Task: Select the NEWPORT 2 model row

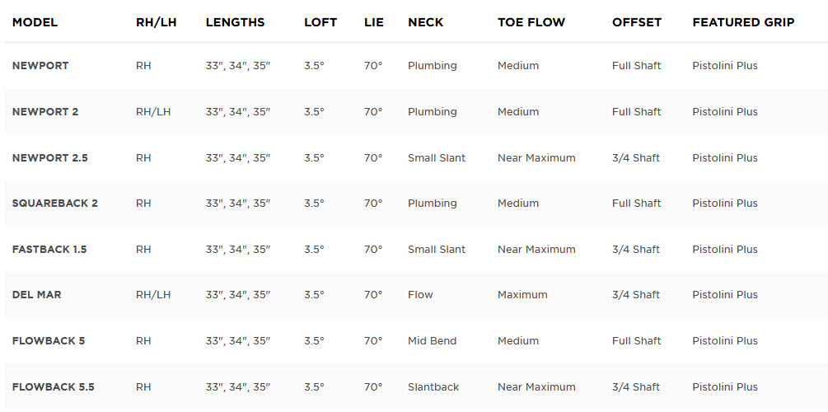Action: [x=45, y=112]
